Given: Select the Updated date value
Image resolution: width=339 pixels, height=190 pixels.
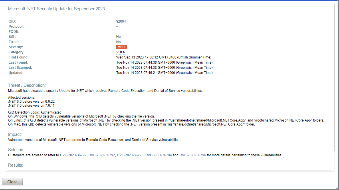Looking at the screenshot, I should pos(164,73).
